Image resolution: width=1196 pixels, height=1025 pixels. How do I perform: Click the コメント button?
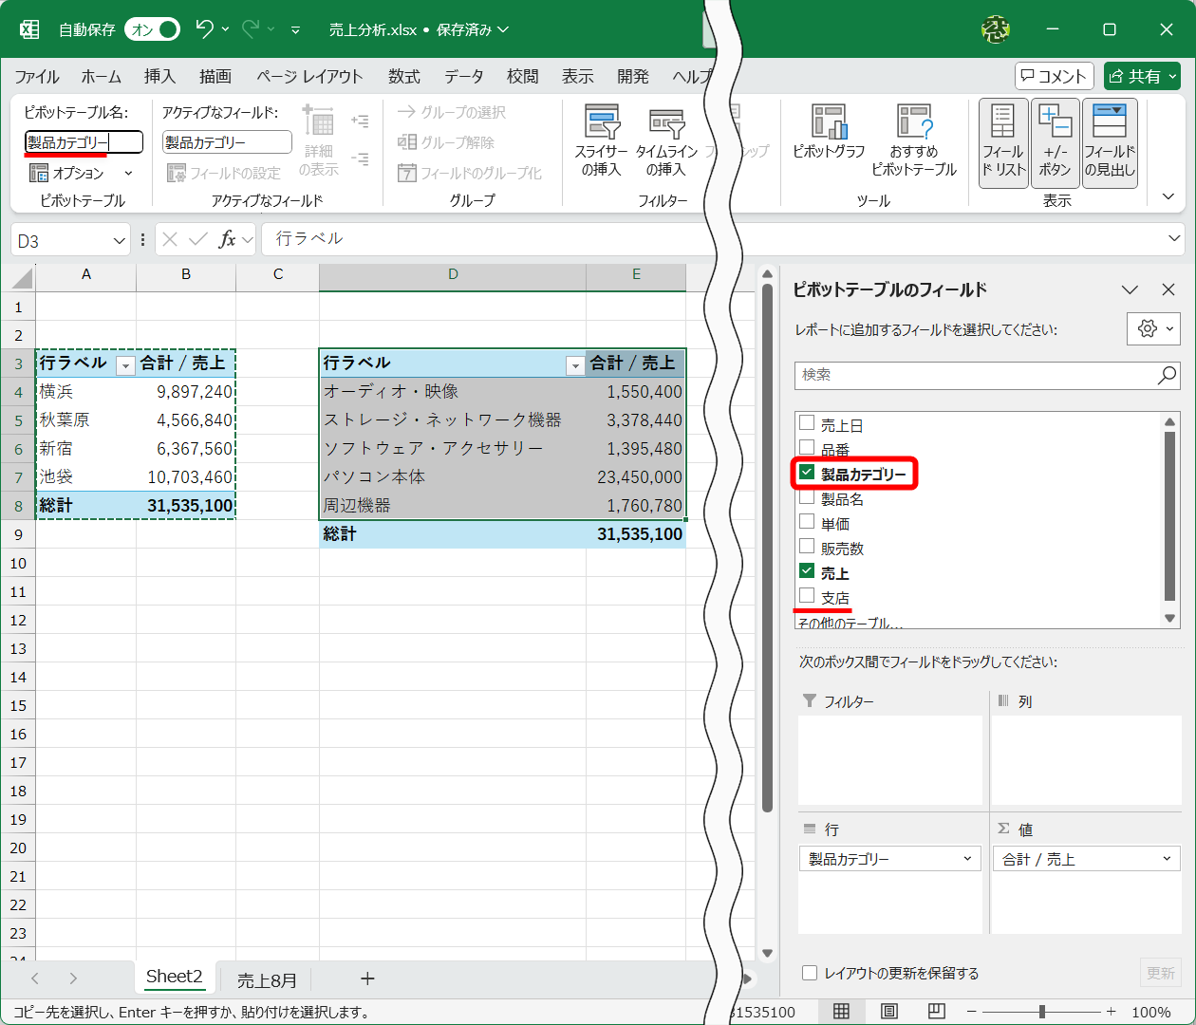(x=1055, y=76)
